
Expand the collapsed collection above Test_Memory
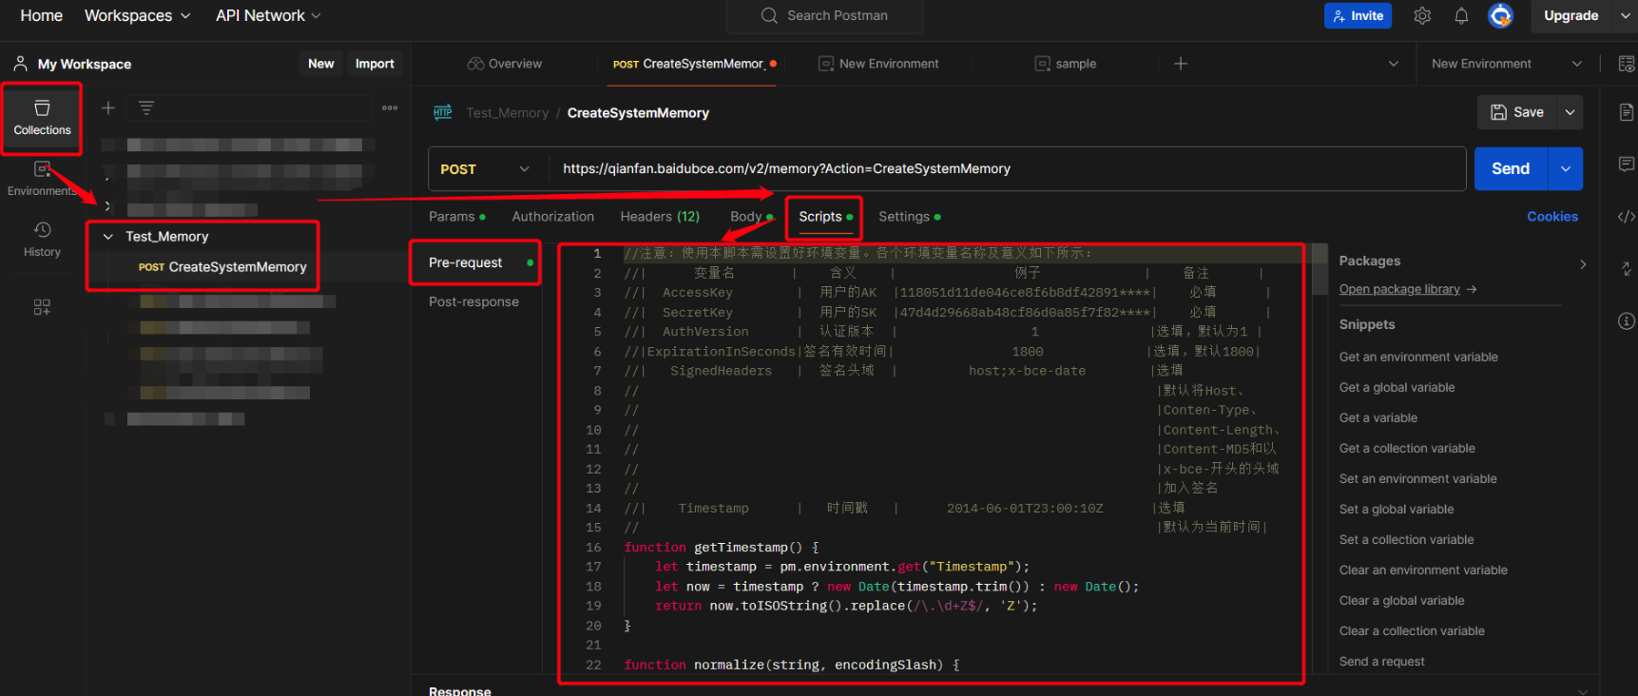pyautogui.click(x=107, y=206)
